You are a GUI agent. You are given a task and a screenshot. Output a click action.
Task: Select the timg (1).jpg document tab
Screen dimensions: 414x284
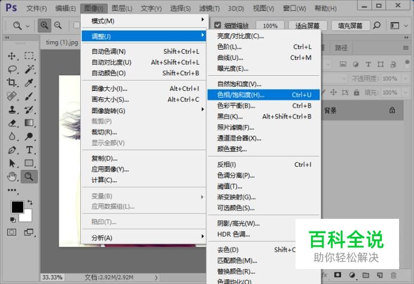tap(62, 42)
